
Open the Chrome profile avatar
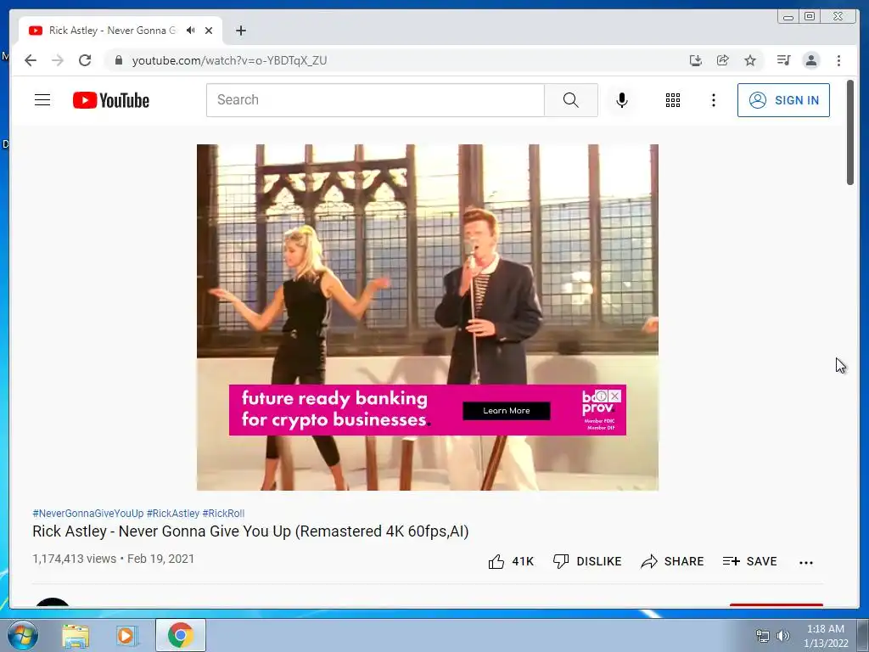point(810,60)
